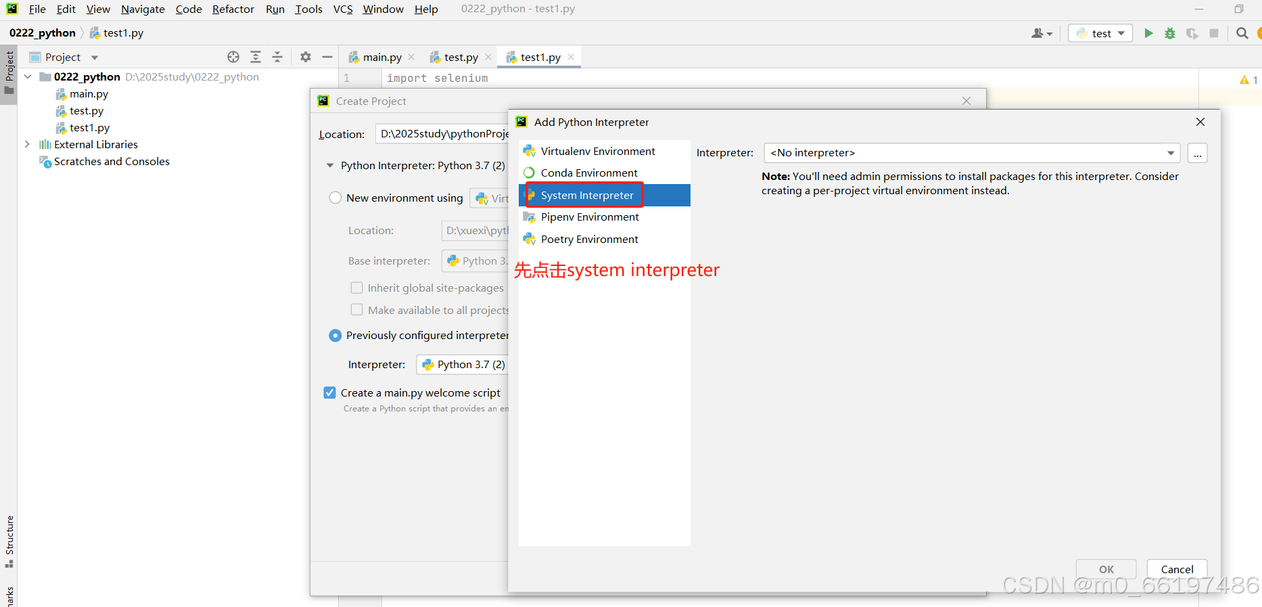The height and width of the screenshot is (607, 1262).
Task: Click Cancel in Add Python Interpreter dialog
Action: point(1177,569)
